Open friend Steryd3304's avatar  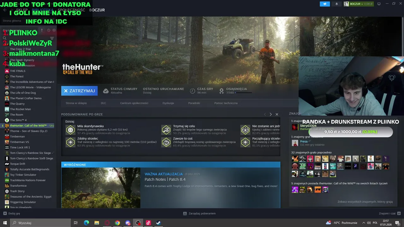[x=295, y=127]
